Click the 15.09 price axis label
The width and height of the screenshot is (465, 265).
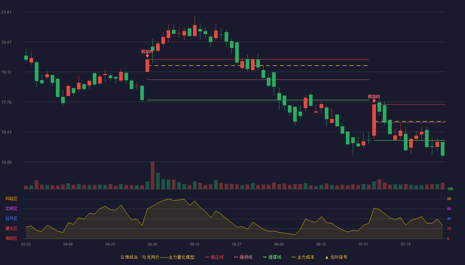[x=6, y=162]
